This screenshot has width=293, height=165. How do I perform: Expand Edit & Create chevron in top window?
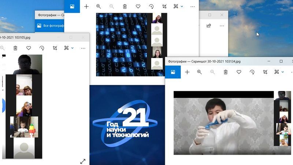(182, 7)
